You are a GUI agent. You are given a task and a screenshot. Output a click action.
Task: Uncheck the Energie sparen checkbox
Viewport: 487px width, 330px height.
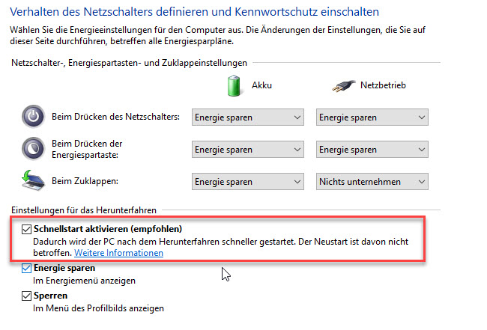tap(26, 268)
